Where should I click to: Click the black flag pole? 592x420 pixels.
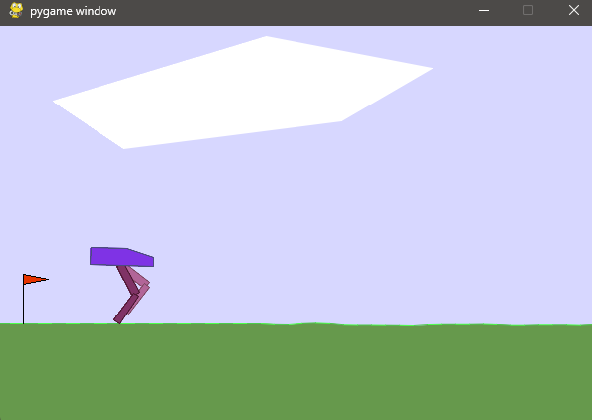(24, 300)
